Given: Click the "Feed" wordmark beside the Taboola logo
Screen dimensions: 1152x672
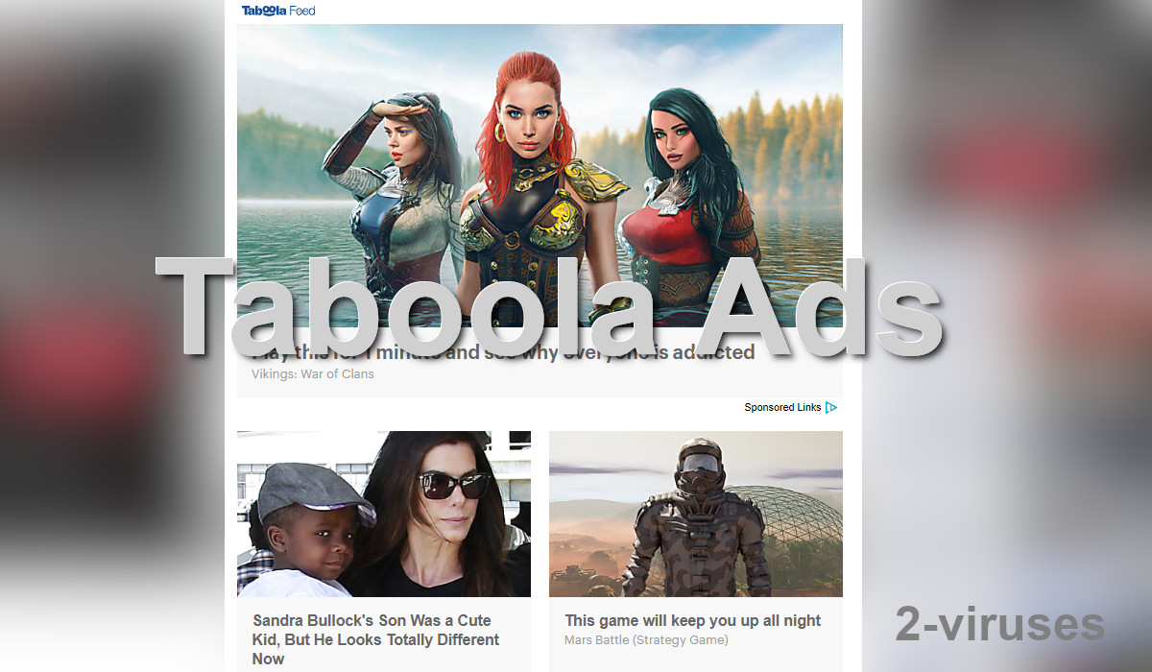Looking at the screenshot, I should pyautogui.click(x=303, y=11).
